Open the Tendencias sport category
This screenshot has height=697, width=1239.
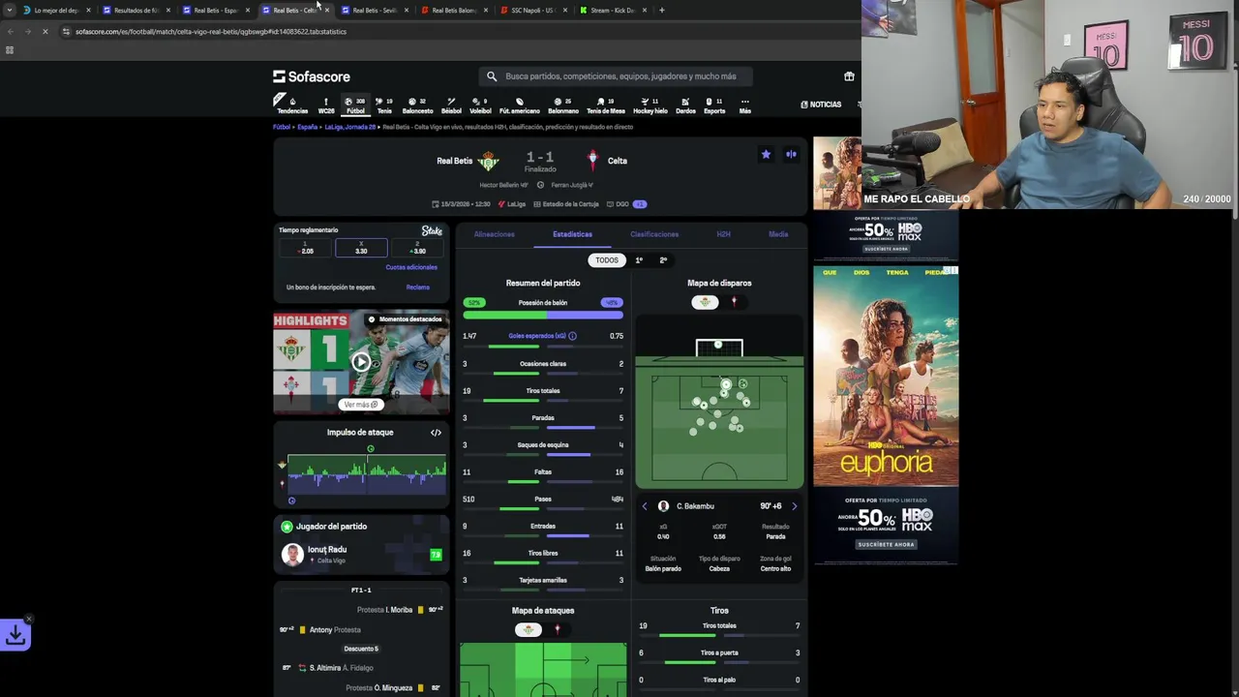(292, 106)
